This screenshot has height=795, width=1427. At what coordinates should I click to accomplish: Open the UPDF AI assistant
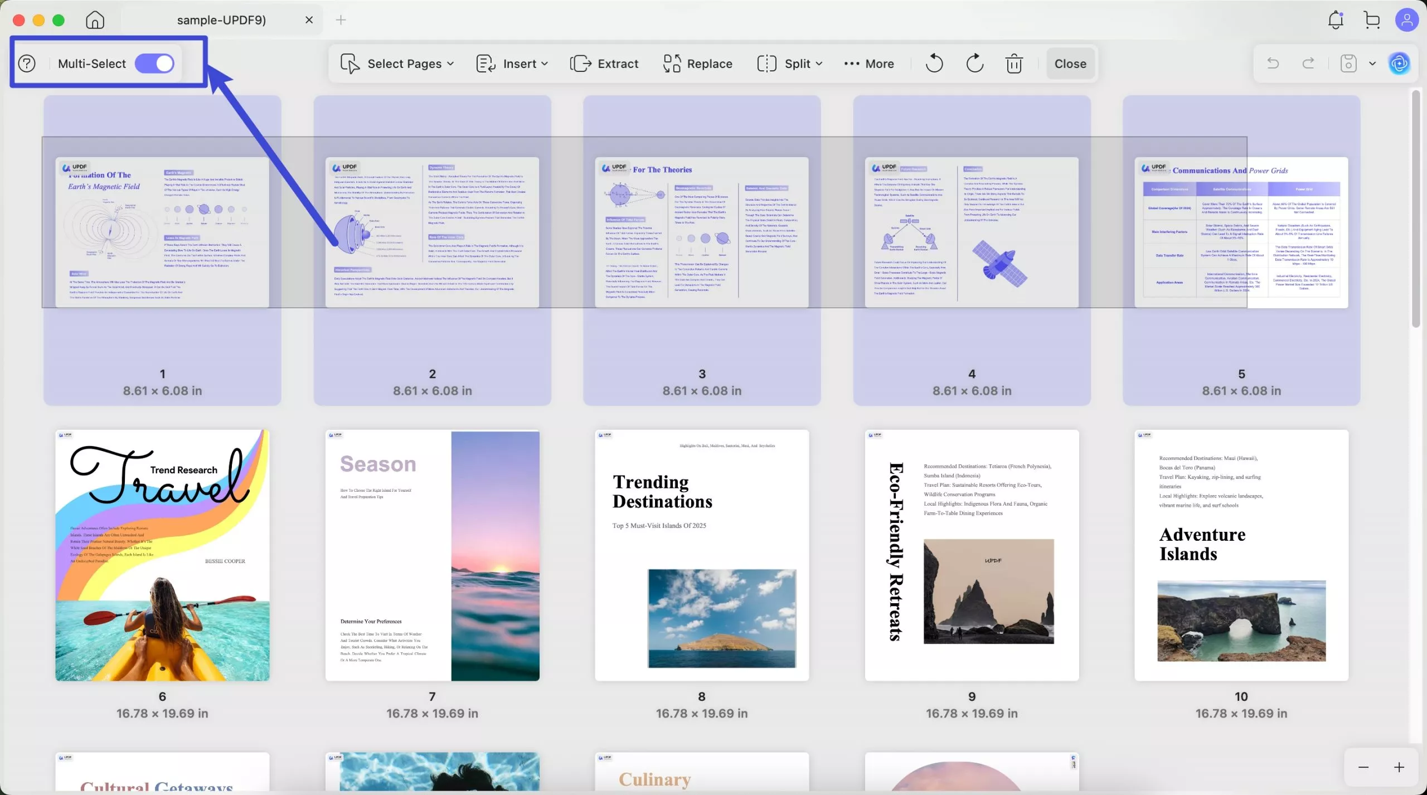coord(1400,64)
